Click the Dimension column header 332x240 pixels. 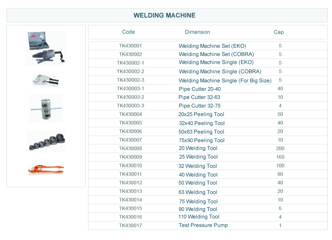point(197,32)
